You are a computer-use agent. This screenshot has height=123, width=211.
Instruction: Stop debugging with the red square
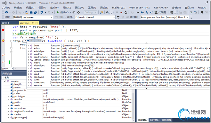pos(121,12)
